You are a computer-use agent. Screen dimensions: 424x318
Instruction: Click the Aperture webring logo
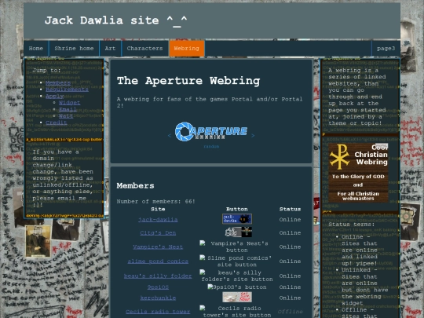(211, 131)
